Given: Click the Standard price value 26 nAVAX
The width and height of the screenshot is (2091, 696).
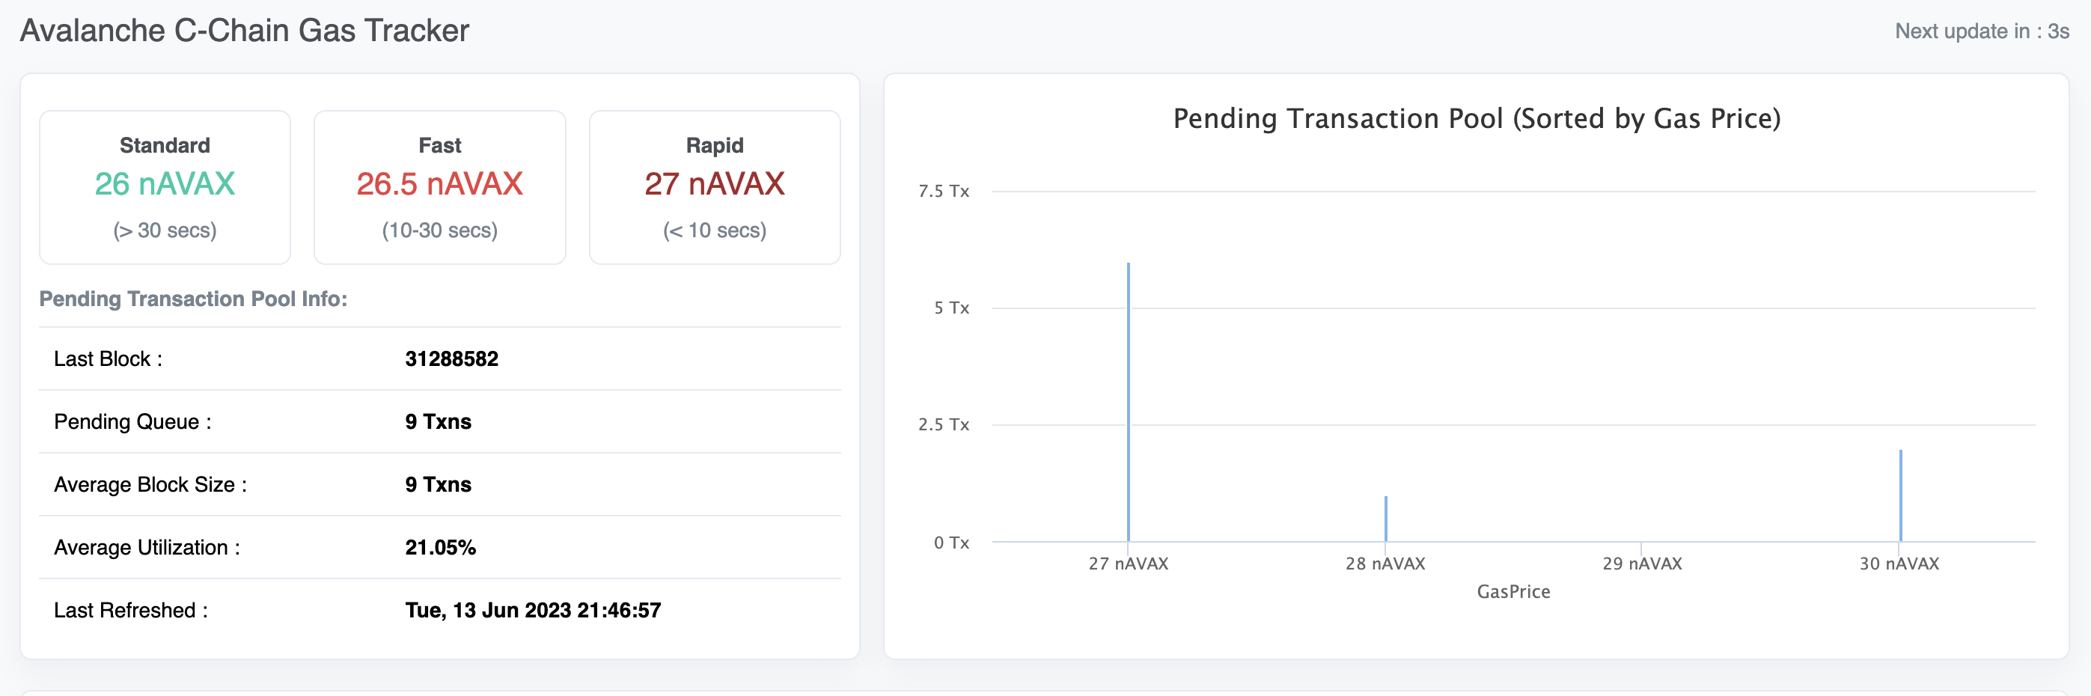Looking at the screenshot, I should coord(165,183).
